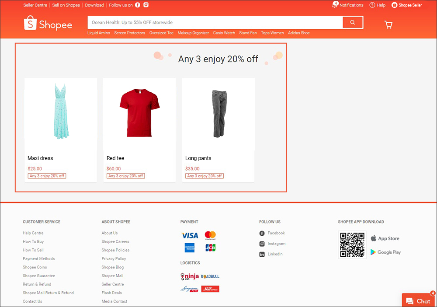Click the Google Play download badge

[x=385, y=252]
